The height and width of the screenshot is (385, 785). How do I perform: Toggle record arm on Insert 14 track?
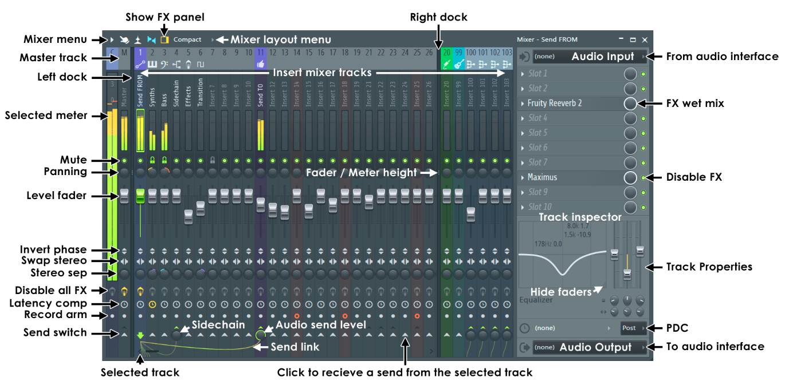[x=297, y=316]
